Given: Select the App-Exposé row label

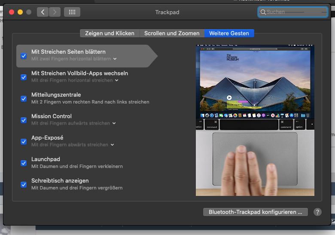Looking at the screenshot, I should tap(47, 138).
